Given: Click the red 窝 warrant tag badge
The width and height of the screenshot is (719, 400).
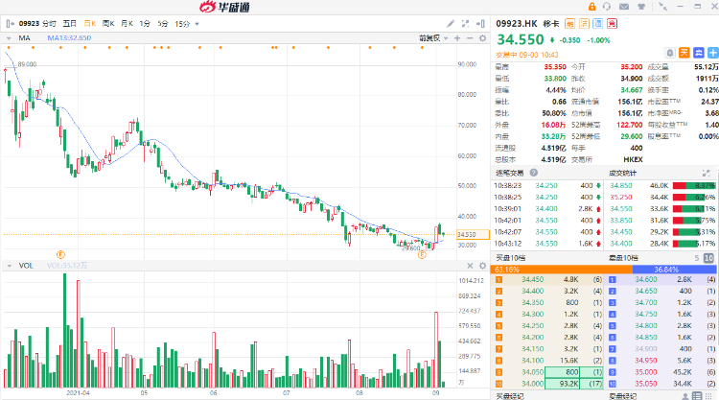Looking at the screenshot, I should coord(613,24).
